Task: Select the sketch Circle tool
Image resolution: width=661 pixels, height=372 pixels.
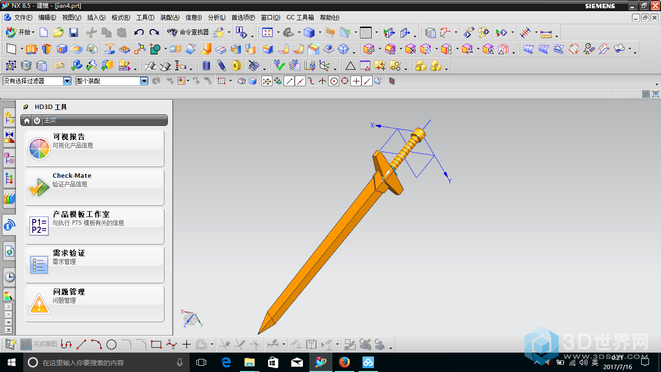Action: click(111, 344)
